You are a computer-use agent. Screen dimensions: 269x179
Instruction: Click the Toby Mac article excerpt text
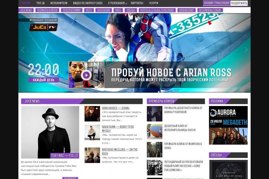tap(49, 168)
